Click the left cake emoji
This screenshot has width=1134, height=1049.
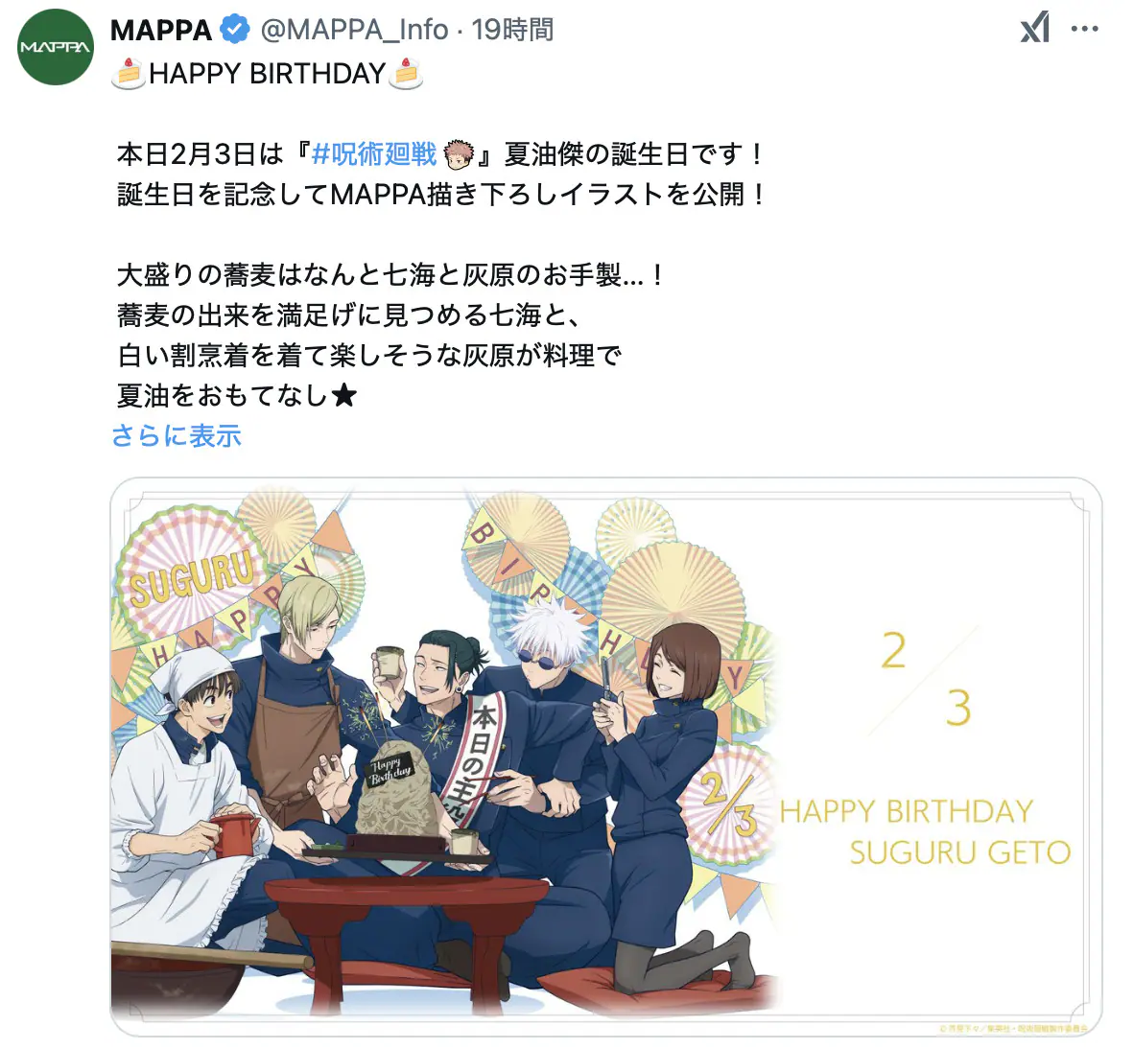tap(129, 74)
